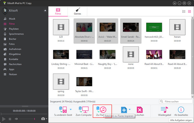
Task: Switch to the Filme tab
Action: pyautogui.click(x=58, y=12)
